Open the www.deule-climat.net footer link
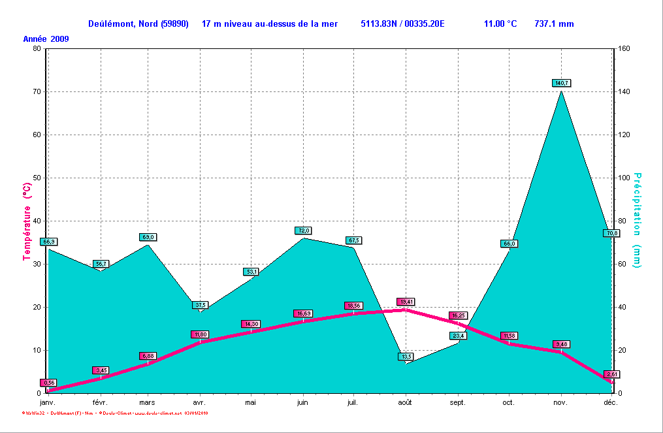663x433 pixels. [x=158, y=413]
